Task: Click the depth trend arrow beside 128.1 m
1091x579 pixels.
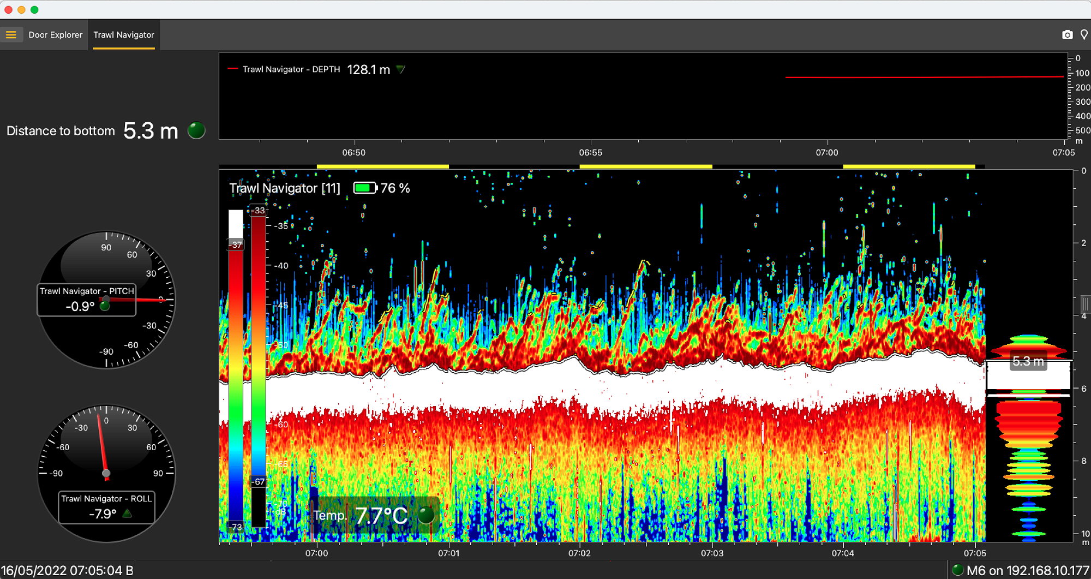Action: click(x=401, y=69)
